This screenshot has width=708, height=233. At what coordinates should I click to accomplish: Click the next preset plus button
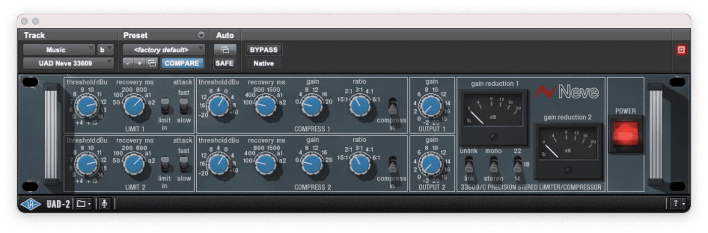pos(140,63)
